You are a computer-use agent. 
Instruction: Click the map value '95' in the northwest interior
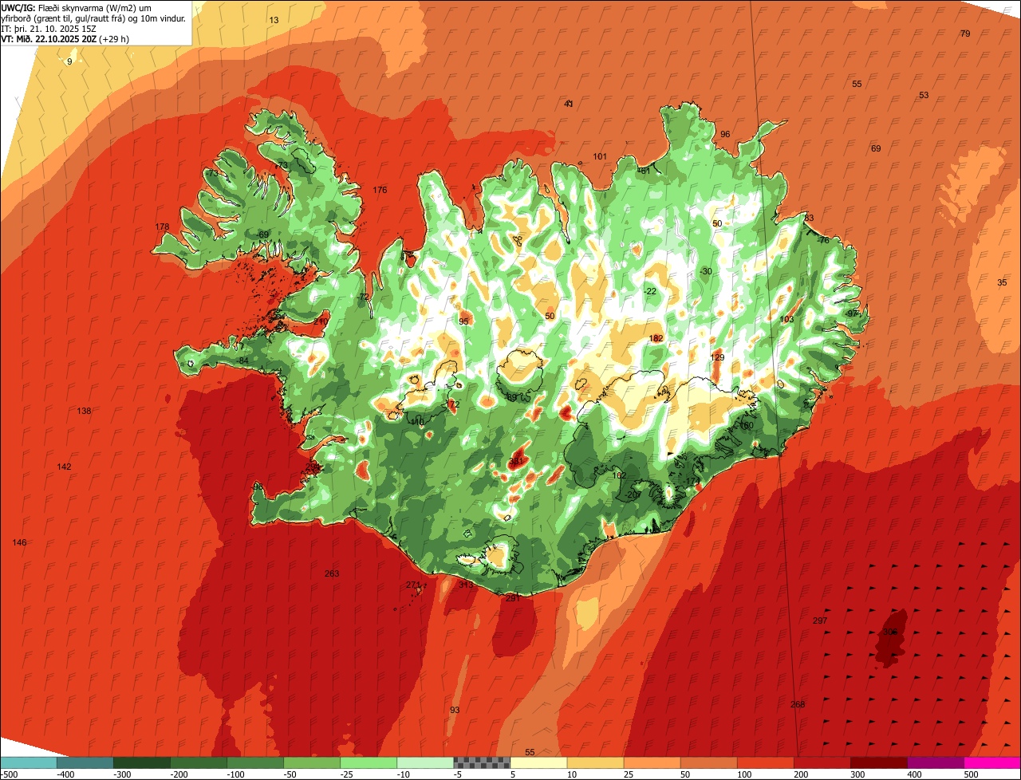click(x=463, y=321)
